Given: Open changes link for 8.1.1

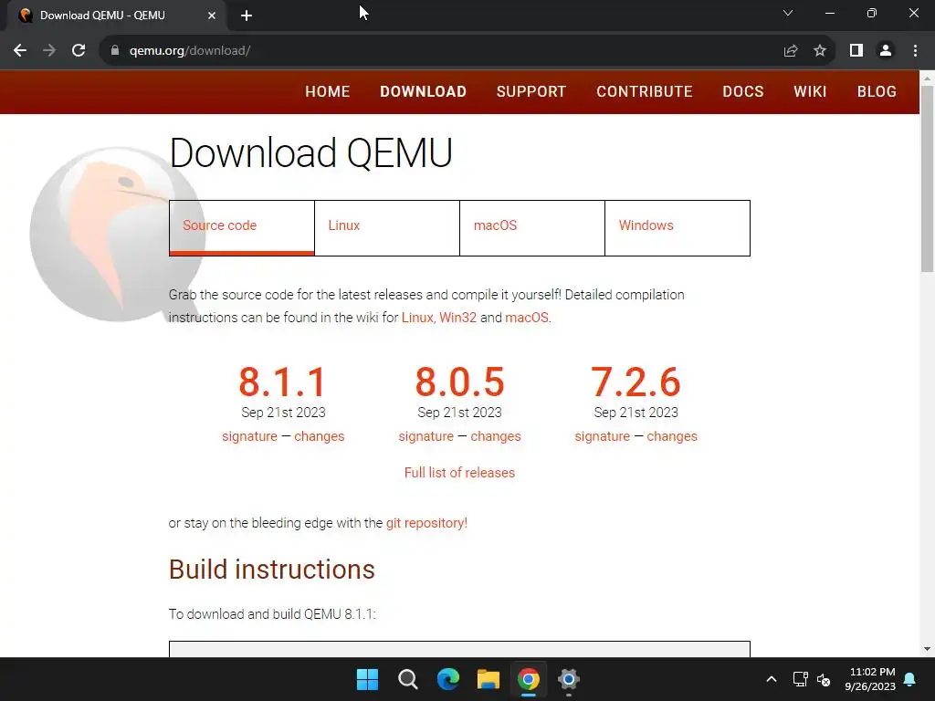Looking at the screenshot, I should point(319,436).
